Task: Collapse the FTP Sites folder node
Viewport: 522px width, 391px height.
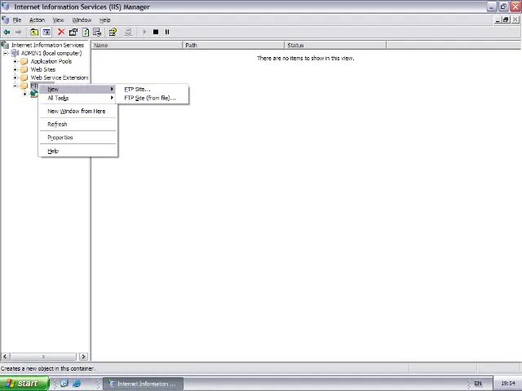Action: tap(15, 86)
